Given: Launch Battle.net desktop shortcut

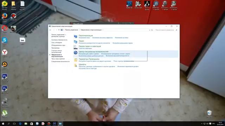Looking at the screenshot, I should tap(129, 5).
